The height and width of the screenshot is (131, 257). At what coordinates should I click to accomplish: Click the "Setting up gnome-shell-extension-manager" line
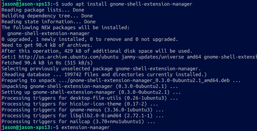91,92
